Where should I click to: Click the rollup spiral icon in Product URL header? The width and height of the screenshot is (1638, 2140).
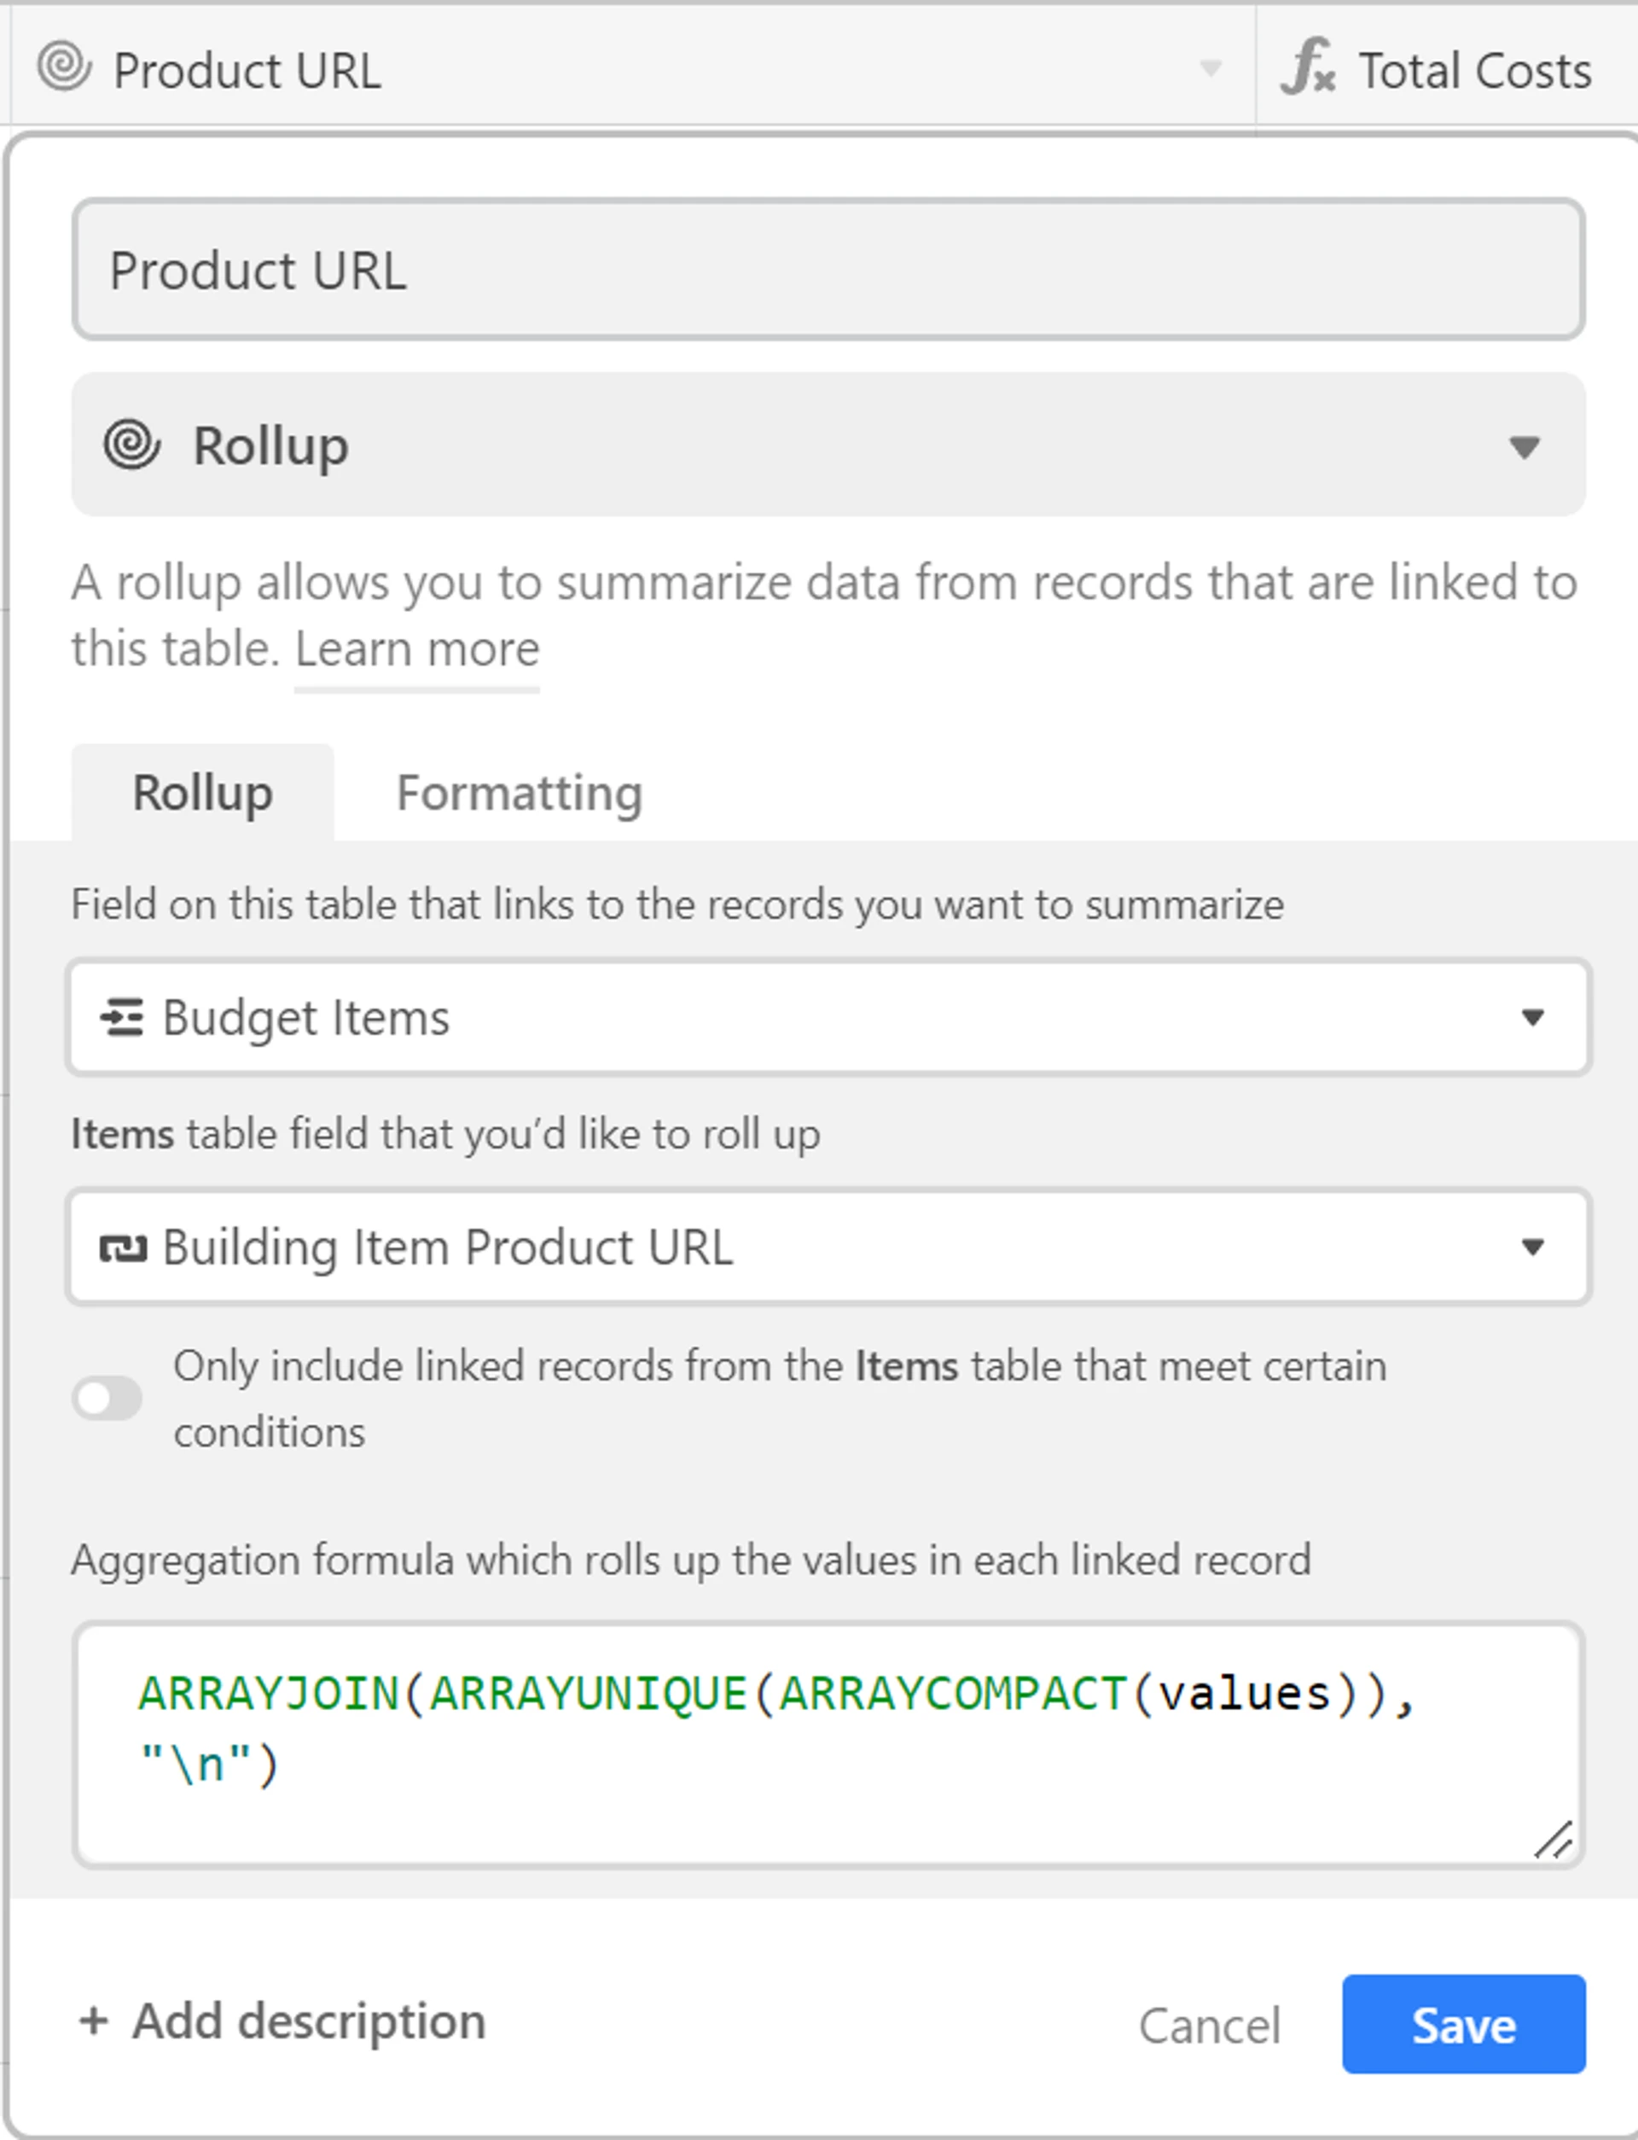[64, 67]
